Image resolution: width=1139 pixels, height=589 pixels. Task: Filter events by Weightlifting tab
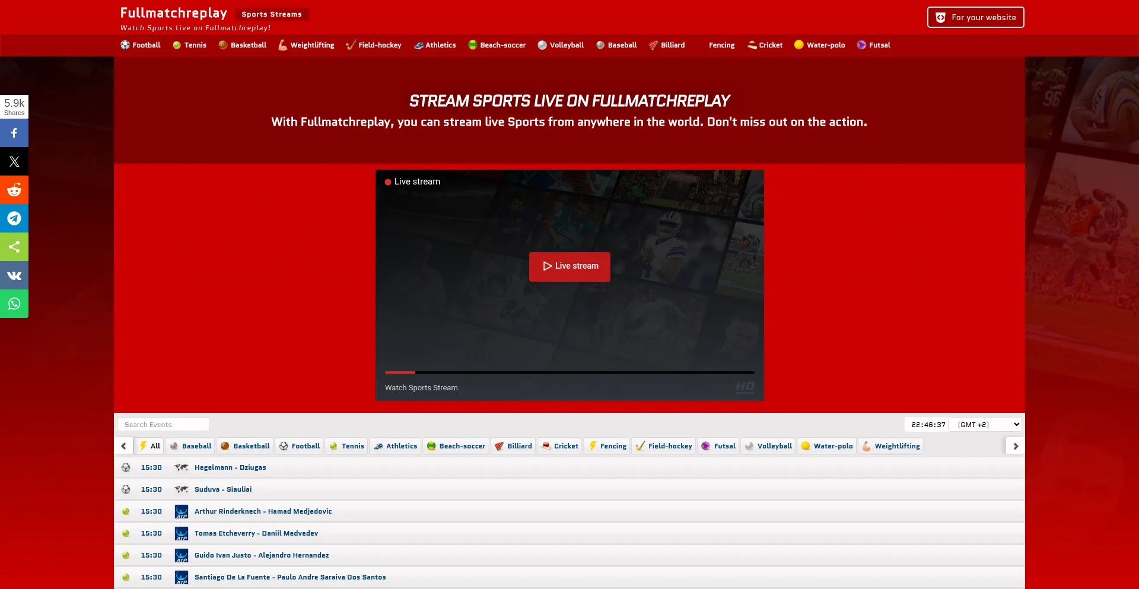(891, 446)
